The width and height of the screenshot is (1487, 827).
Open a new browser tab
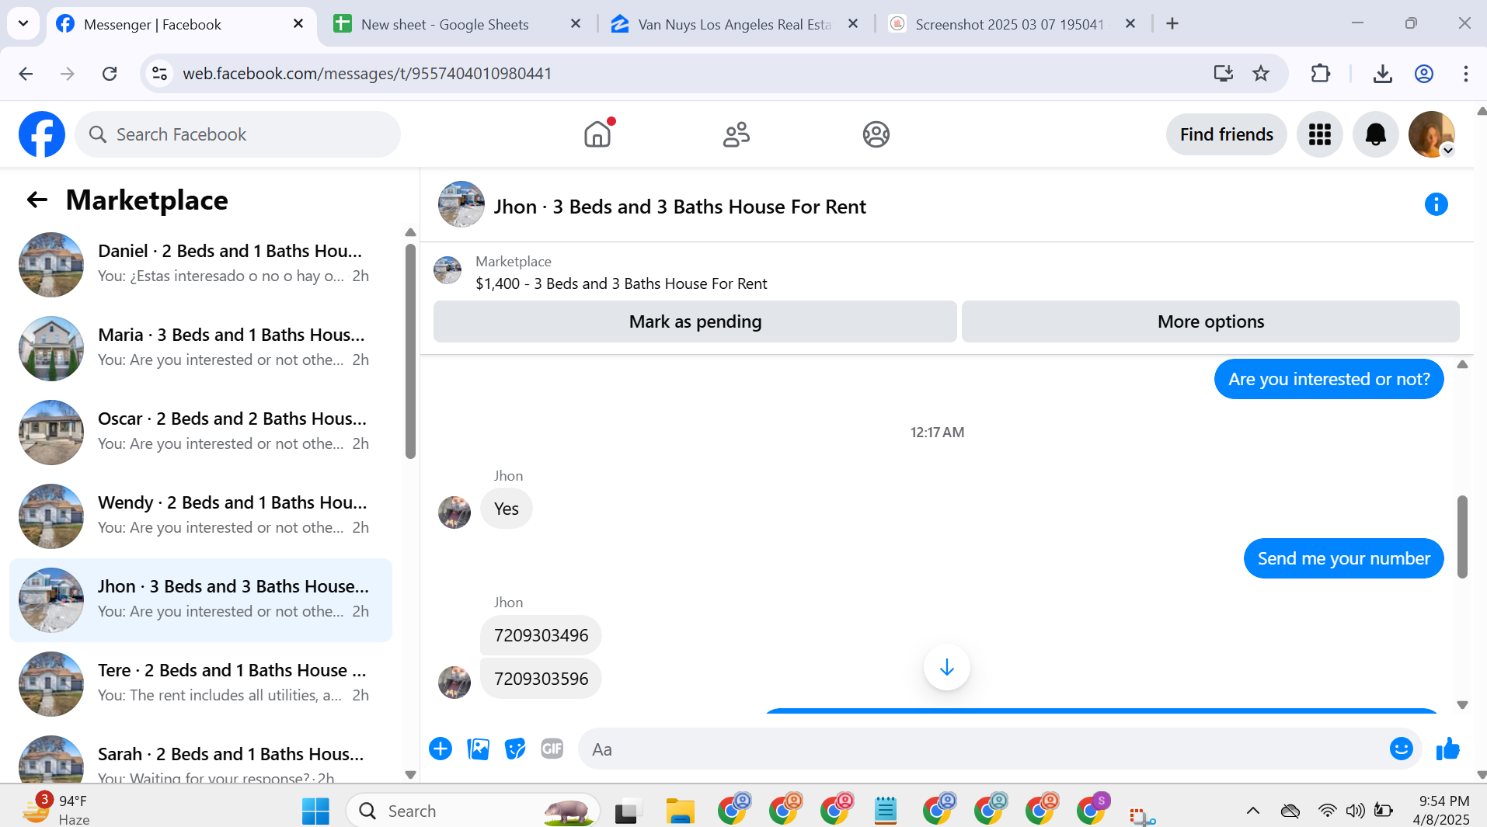[x=1172, y=24]
